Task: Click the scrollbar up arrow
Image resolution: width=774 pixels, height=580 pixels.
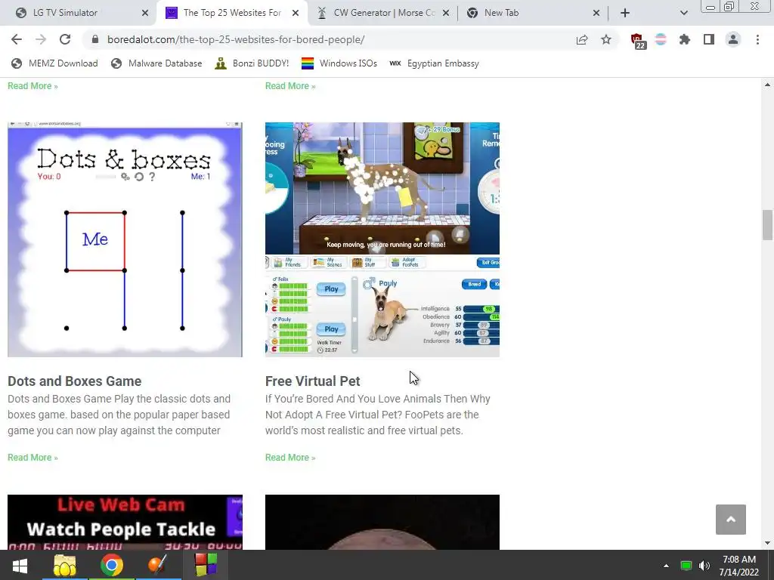Action: [767, 85]
